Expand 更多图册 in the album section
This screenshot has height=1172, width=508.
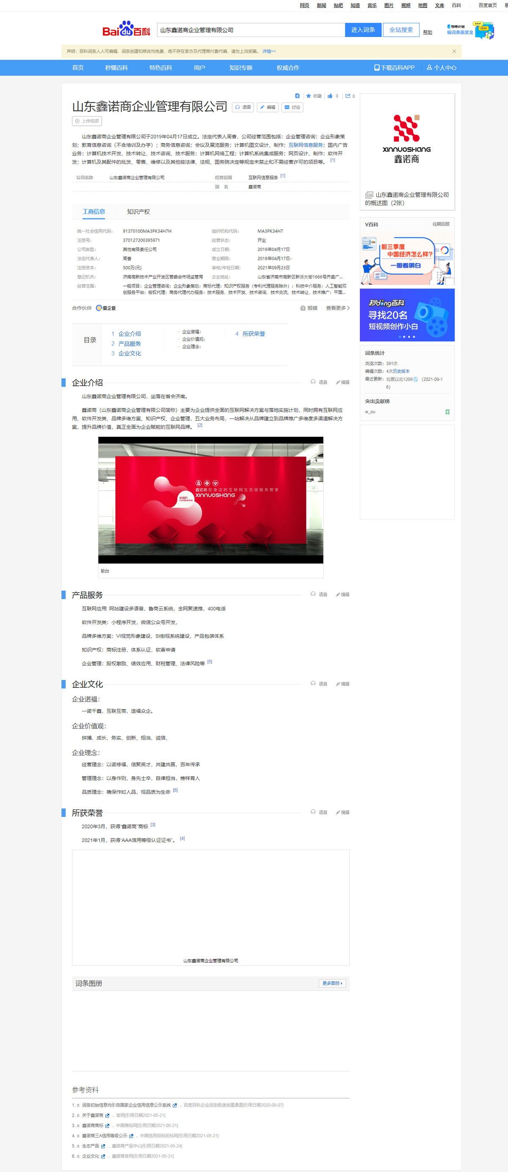point(332,983)
